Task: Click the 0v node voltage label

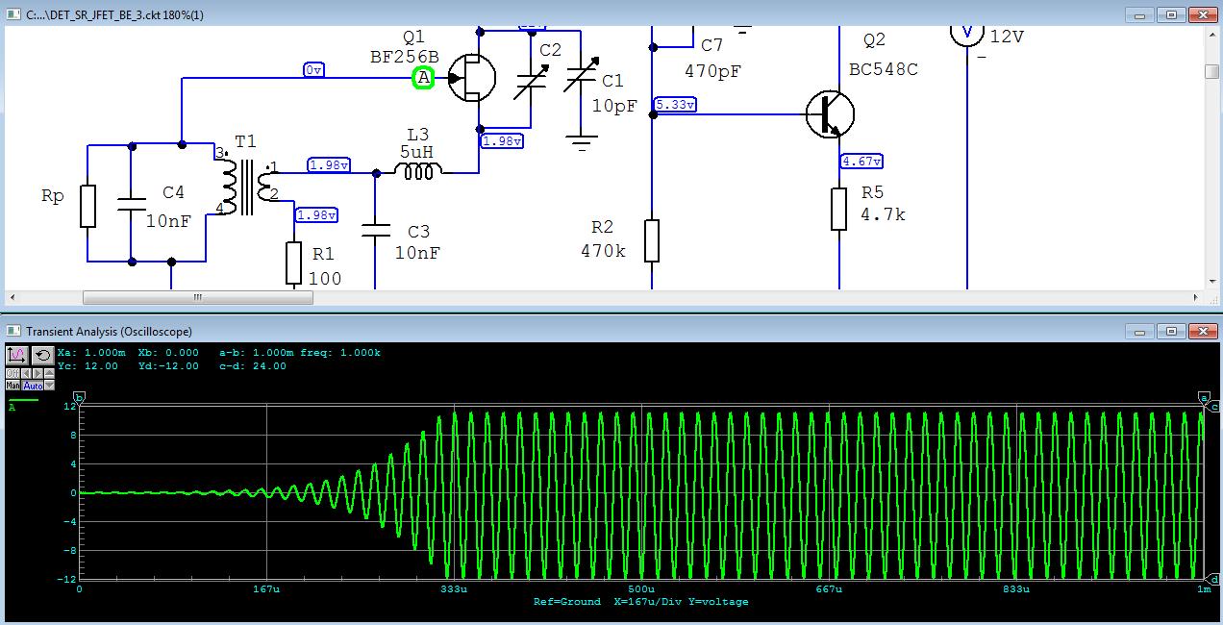Action: [x=313, y=70]
